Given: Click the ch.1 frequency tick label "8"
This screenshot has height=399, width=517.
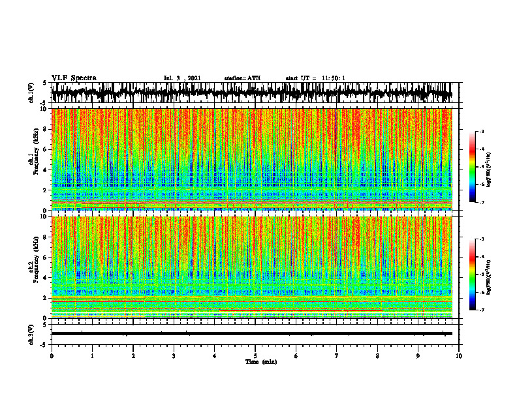Looking at the screenshot, I should pyautogui.click(x=46, y=129).
